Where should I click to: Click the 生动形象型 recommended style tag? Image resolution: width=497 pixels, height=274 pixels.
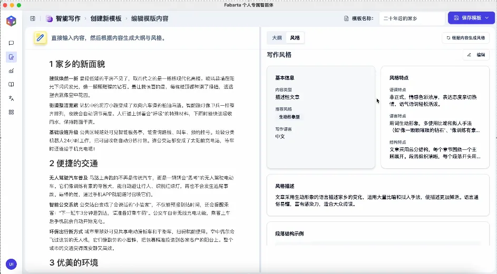tap(289, 117)
